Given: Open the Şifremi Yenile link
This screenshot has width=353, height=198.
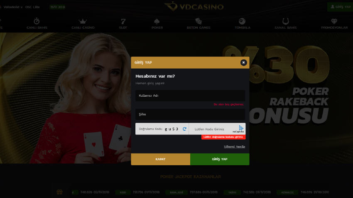Looking at the screenshot, I should (x=234, y=147).
